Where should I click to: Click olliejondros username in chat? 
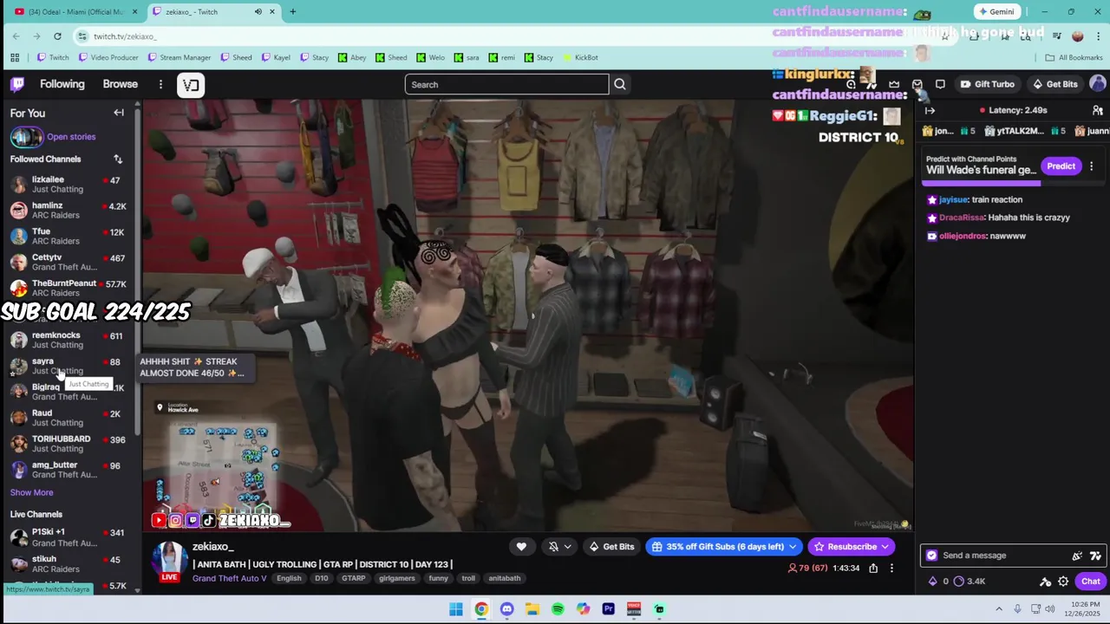(x=963, y=236)
